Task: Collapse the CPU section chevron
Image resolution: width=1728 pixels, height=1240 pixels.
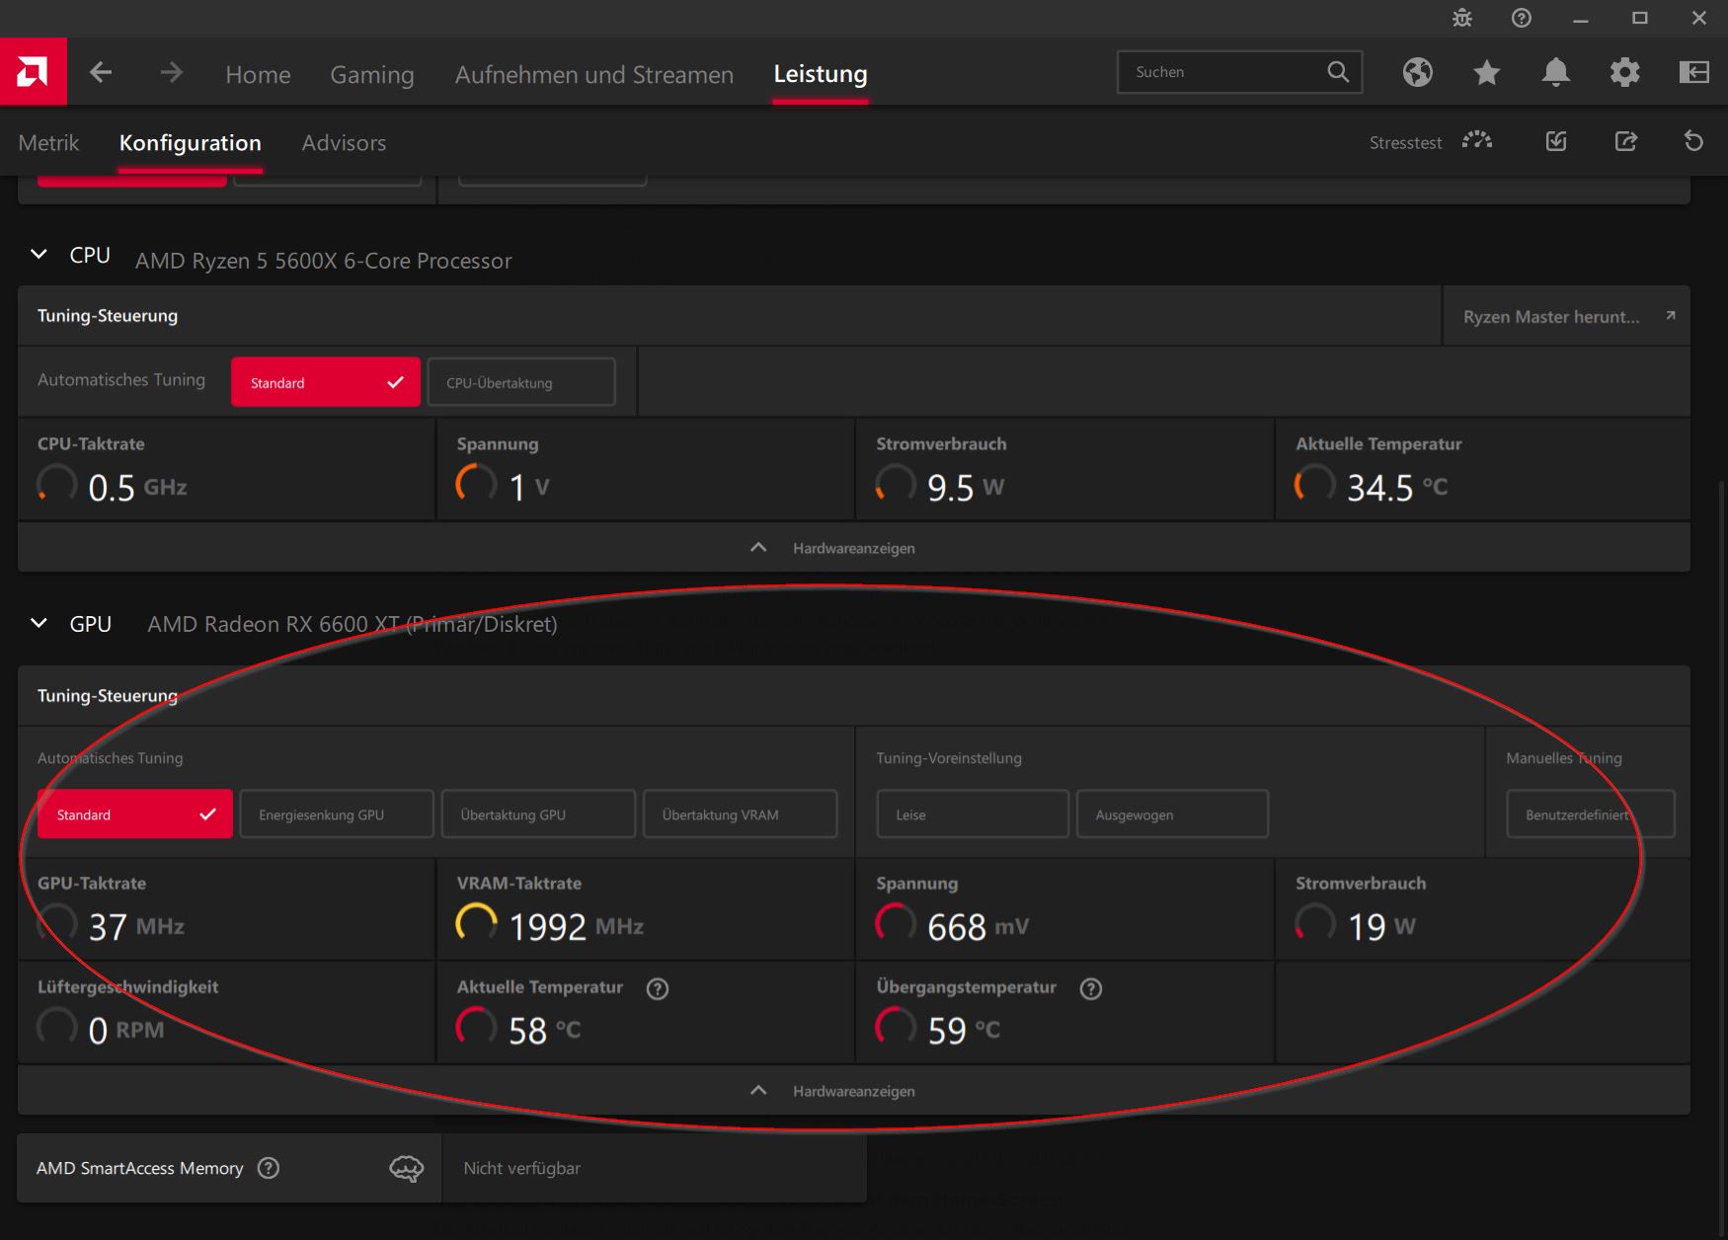Action: 39,255
